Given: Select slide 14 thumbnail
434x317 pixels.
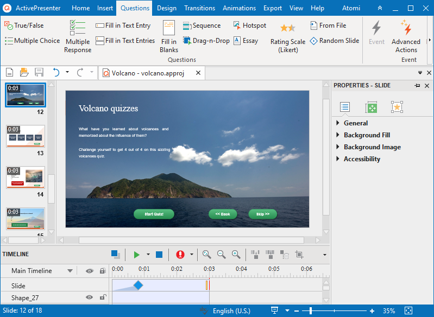Looking at the screenshot, I should (26, 177).
